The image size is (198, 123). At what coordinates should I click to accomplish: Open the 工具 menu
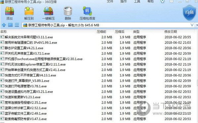point(137,1)
